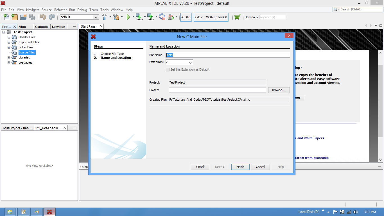Click the Header Files folder icon

[x=14, y=37]
